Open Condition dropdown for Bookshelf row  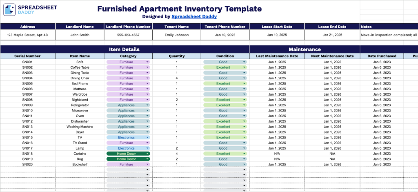(x=245, y=165)
